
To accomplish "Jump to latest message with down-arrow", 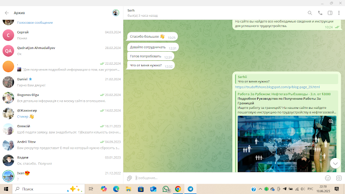I will coord(335,163).
